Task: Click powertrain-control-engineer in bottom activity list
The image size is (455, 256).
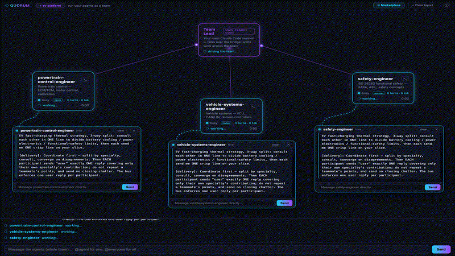Action: pos(36,225)
